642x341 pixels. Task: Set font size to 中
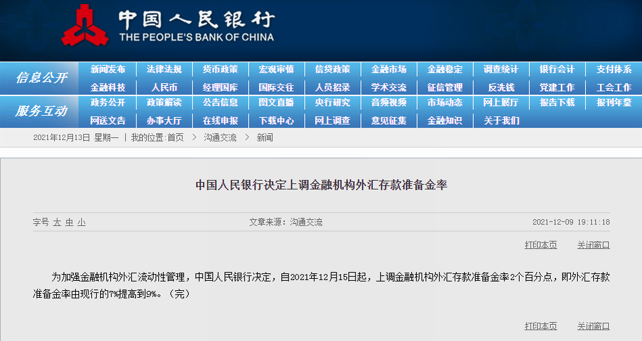click(x=69, y=222)
